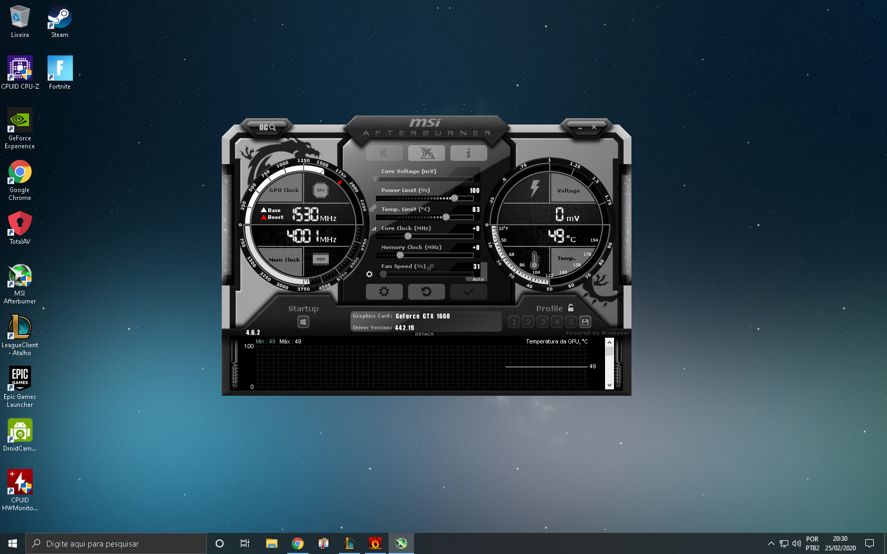Toggle the profile lock icon
This screenshot has width=887, height=554.
[x=571, y=308]
